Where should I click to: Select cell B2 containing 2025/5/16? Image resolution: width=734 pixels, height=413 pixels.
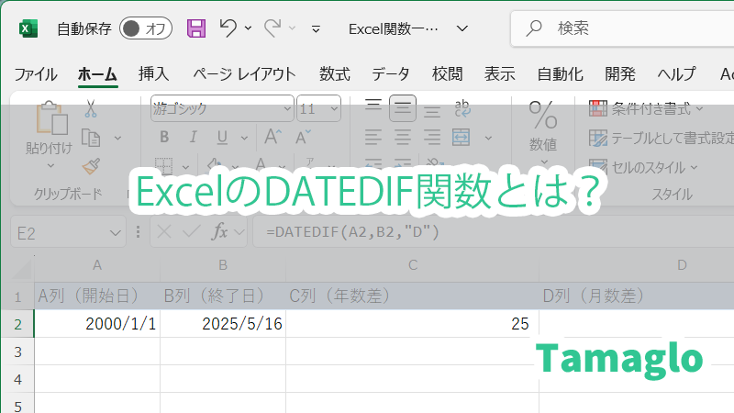tap(223, 323)
